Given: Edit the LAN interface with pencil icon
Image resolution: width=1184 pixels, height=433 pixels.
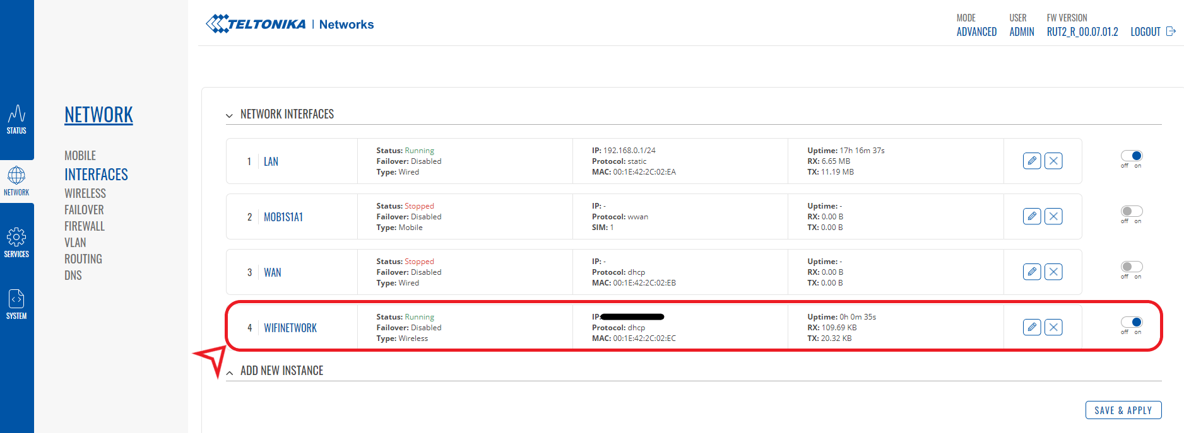Looking at the screenshot, I should click(x=1031, y=161).
